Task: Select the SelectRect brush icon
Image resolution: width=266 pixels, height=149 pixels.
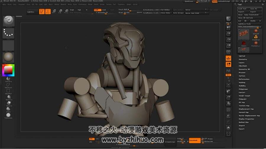Action: [x=8, y=92]
